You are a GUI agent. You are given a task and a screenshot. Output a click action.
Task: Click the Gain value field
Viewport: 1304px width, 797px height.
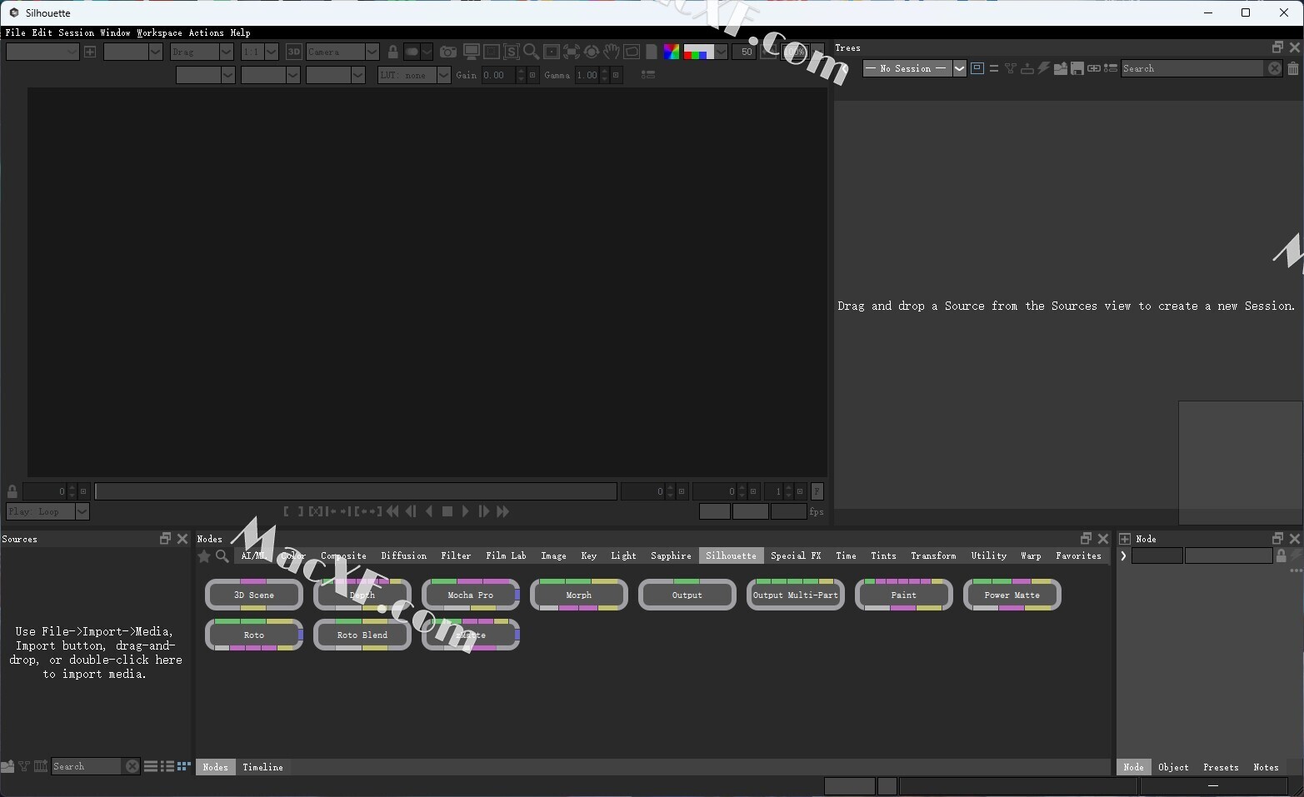[498, 75]
